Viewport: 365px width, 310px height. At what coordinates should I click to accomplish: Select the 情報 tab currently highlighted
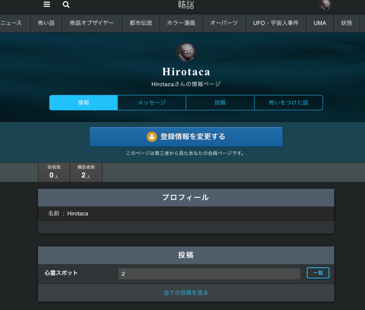pos(83,102)
